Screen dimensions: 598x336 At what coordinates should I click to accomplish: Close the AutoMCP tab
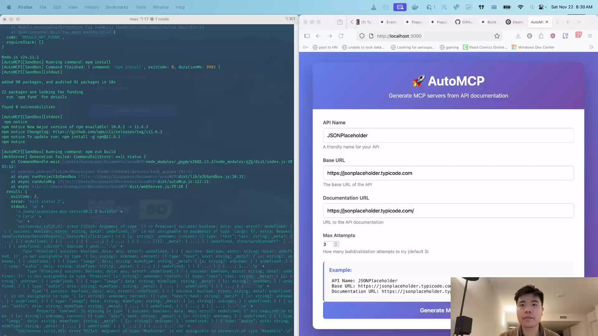(547, 22)
